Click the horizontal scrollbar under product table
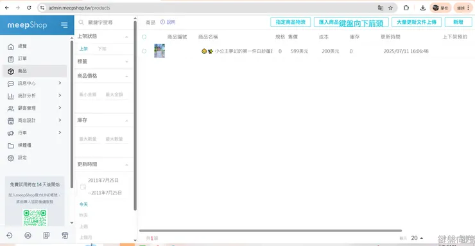 click(x=270, y=231)
